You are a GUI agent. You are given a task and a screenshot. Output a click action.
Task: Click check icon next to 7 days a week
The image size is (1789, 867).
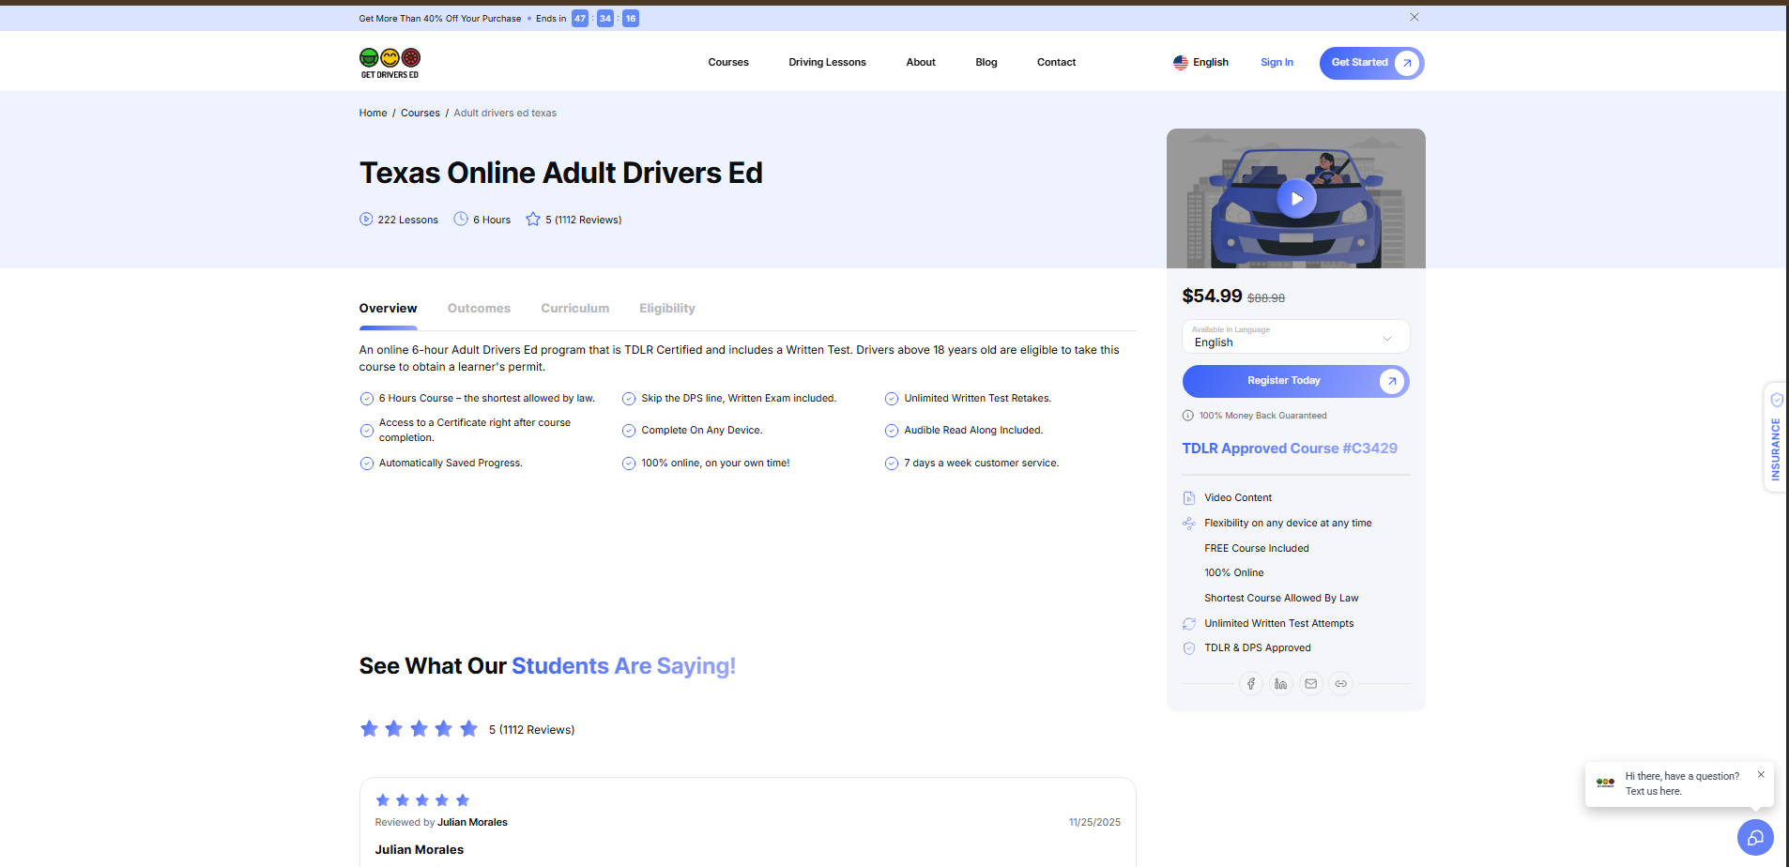892,464
